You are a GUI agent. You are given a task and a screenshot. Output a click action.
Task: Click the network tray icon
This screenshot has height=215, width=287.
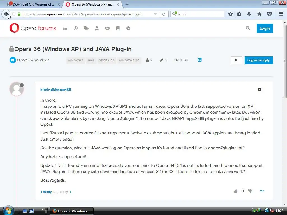(266, 211)
